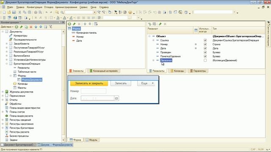Open the Действия dropdown menu

click(7, 27)
